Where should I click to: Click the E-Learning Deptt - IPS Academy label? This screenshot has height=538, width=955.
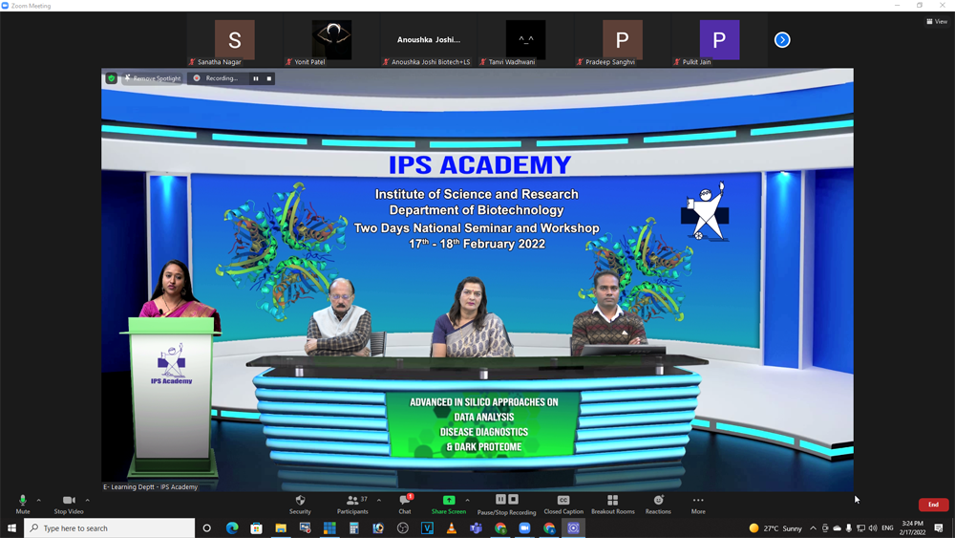pos(151,486)
